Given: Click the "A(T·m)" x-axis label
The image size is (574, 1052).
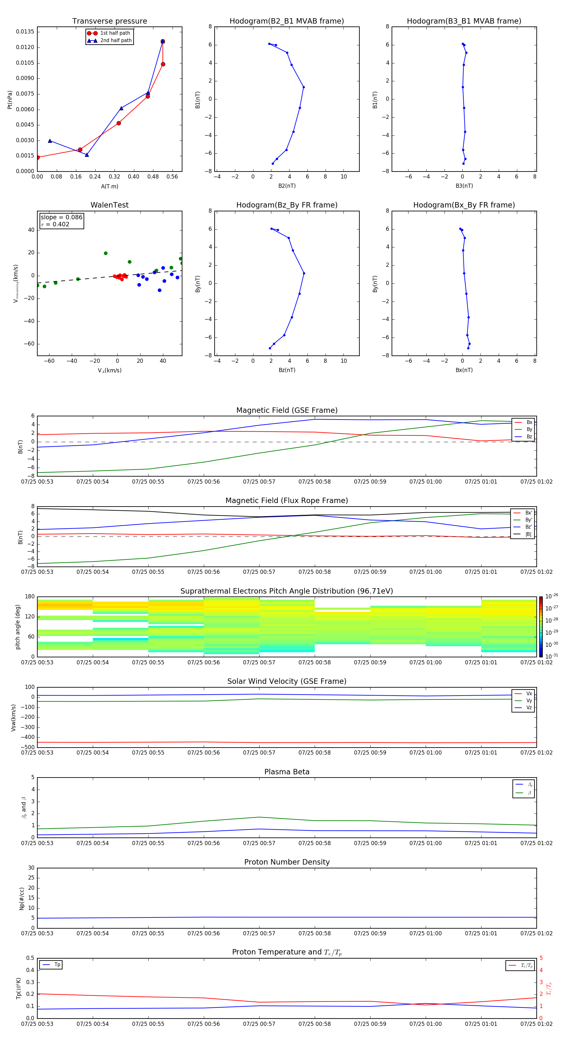Looking at the screenshot, I should (x=109, y=186).
